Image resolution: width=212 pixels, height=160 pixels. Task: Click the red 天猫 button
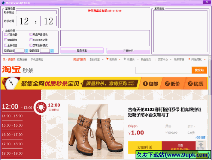(x=179, y=146)
